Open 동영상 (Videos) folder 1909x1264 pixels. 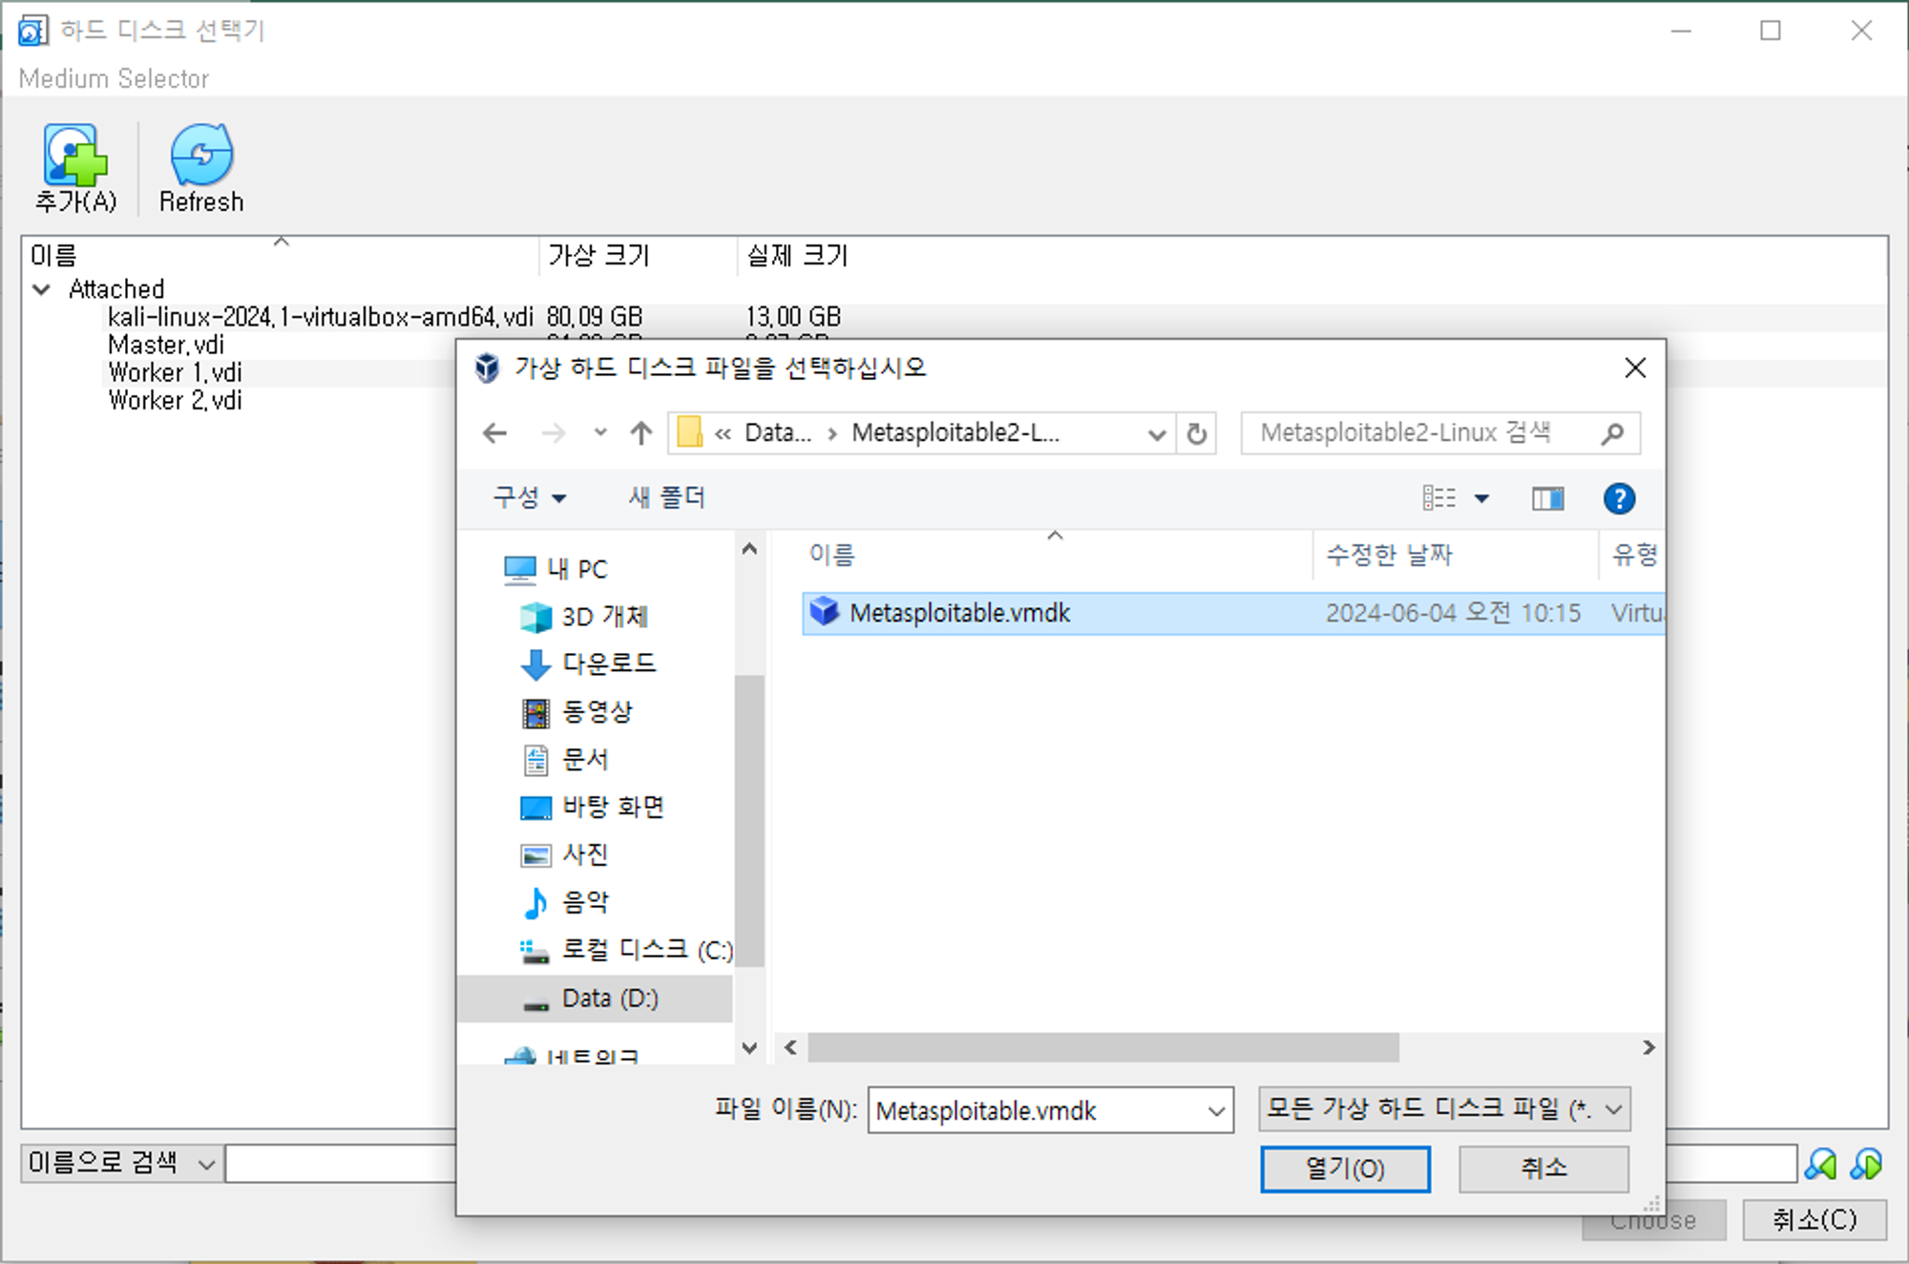point(577,711)
